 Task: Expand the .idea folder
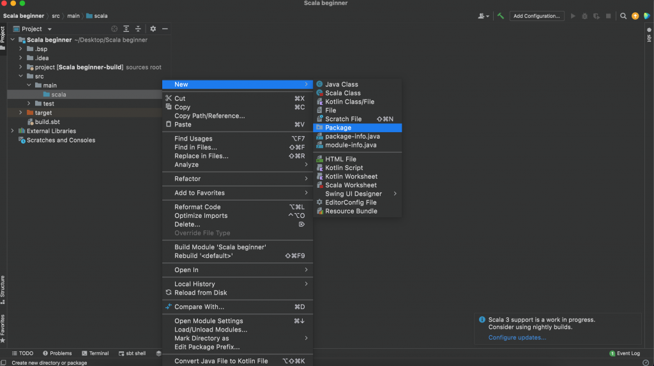20,58
